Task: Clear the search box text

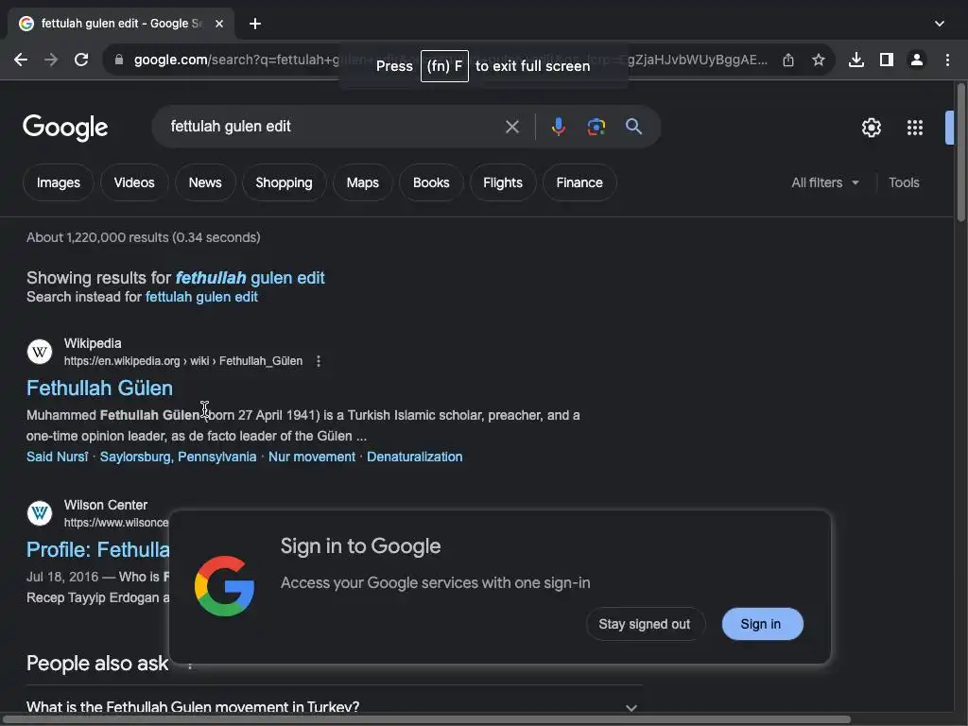Action: (x=511, y=127)
